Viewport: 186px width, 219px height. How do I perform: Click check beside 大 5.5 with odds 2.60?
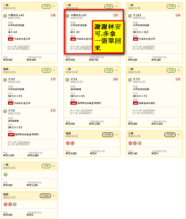coord(67,80)
